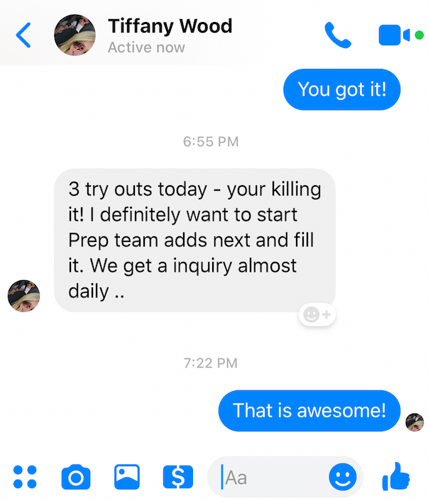
Task: Start a voice call with the phone icon
Action: point(338,35)
